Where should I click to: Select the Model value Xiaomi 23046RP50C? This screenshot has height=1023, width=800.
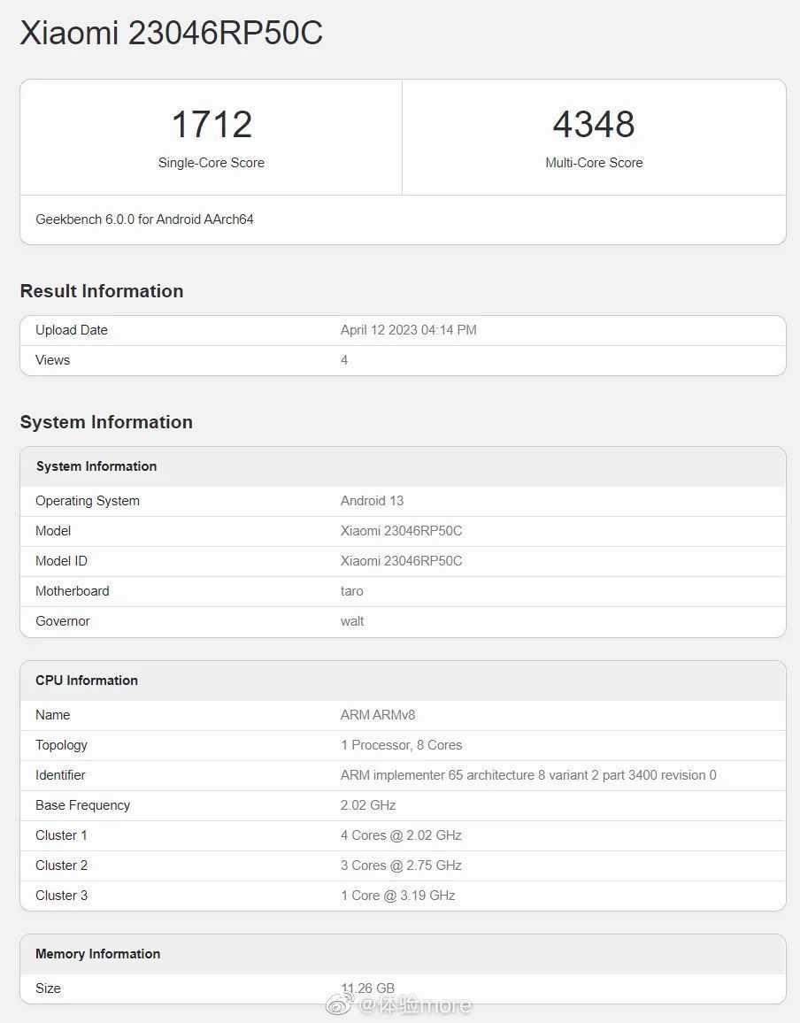pyautogui.click(x=401, y=531)
